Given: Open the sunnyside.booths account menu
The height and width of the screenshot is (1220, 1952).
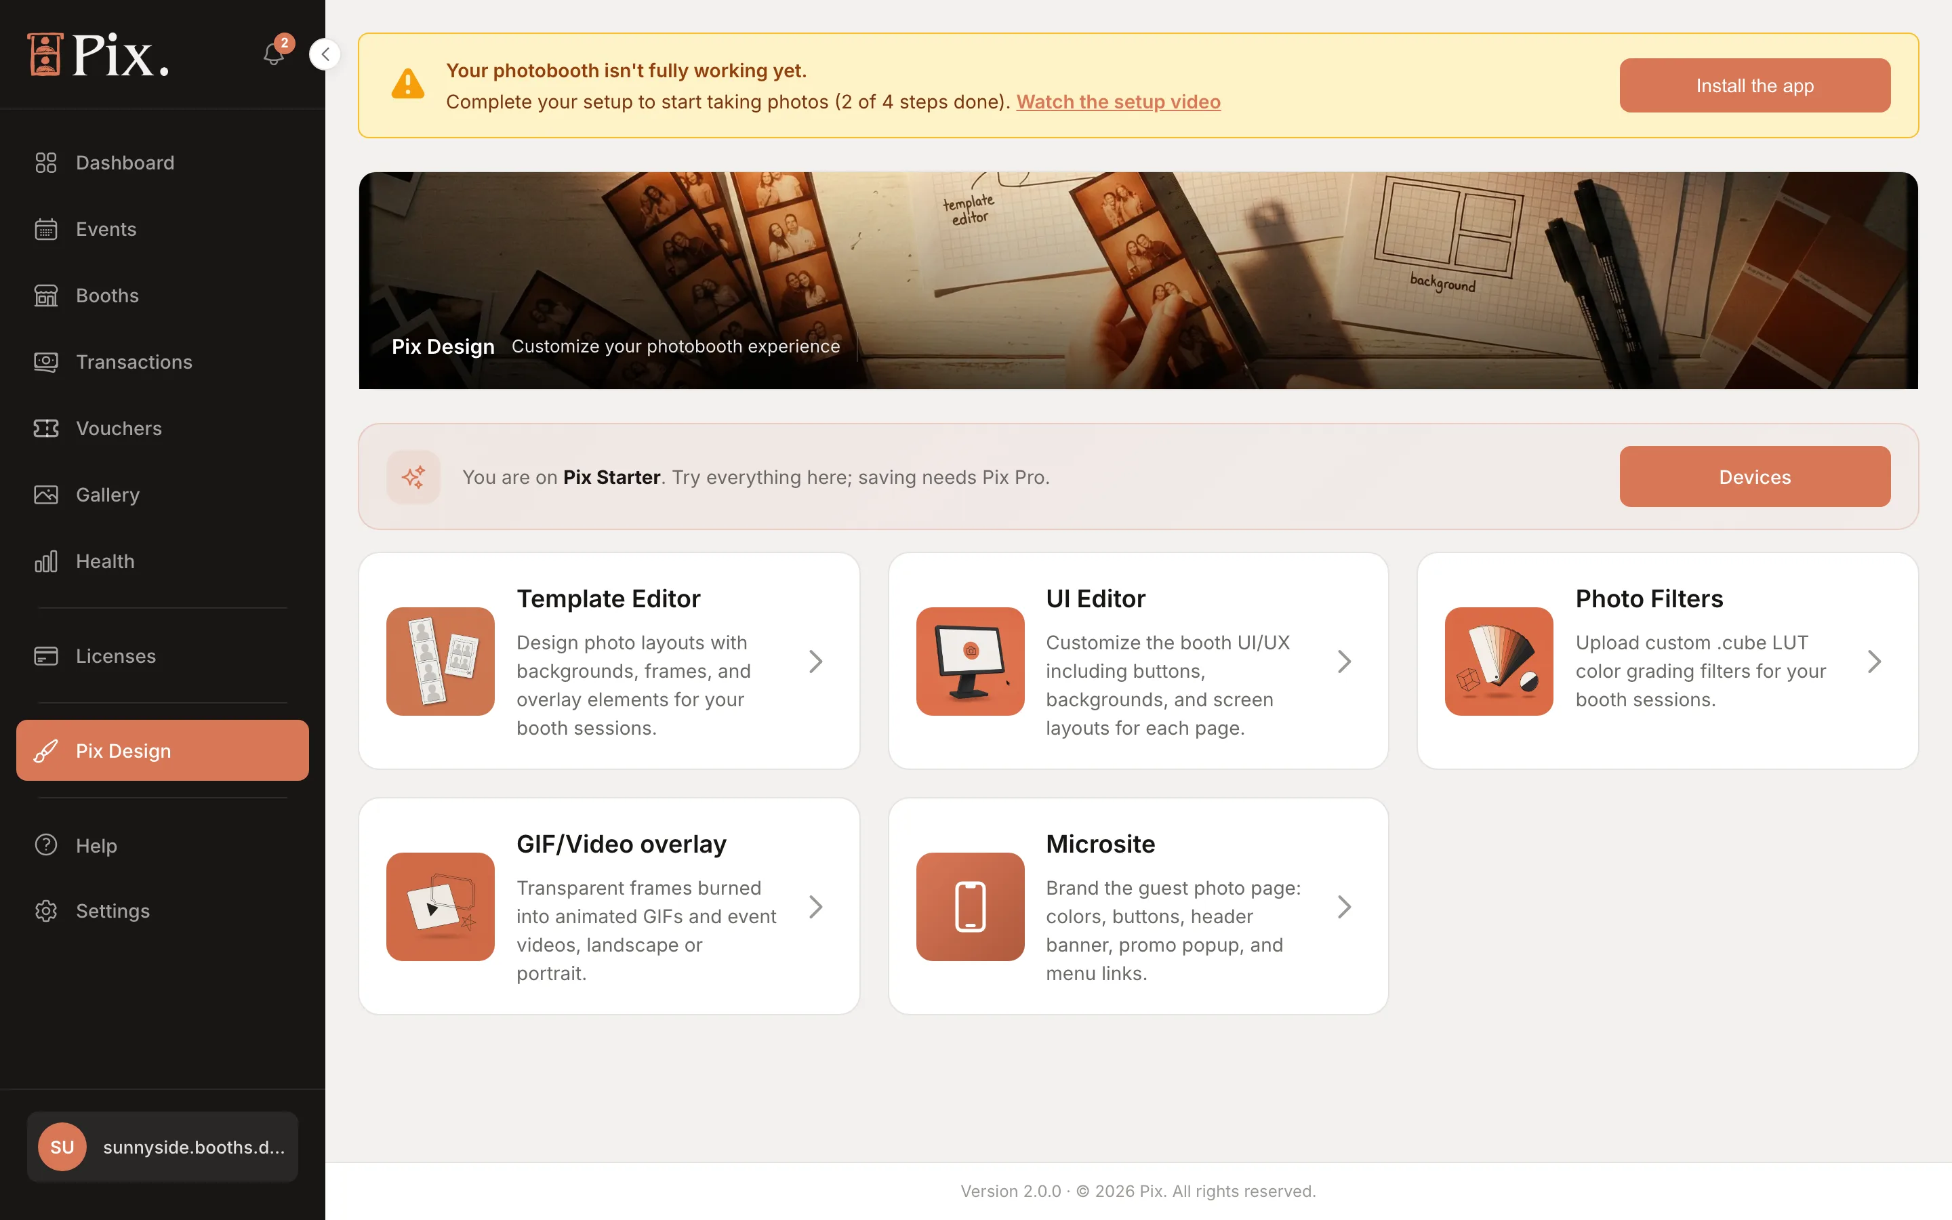Looking at the screenshot, I should pyautogui.click(x=162, y=1147).
